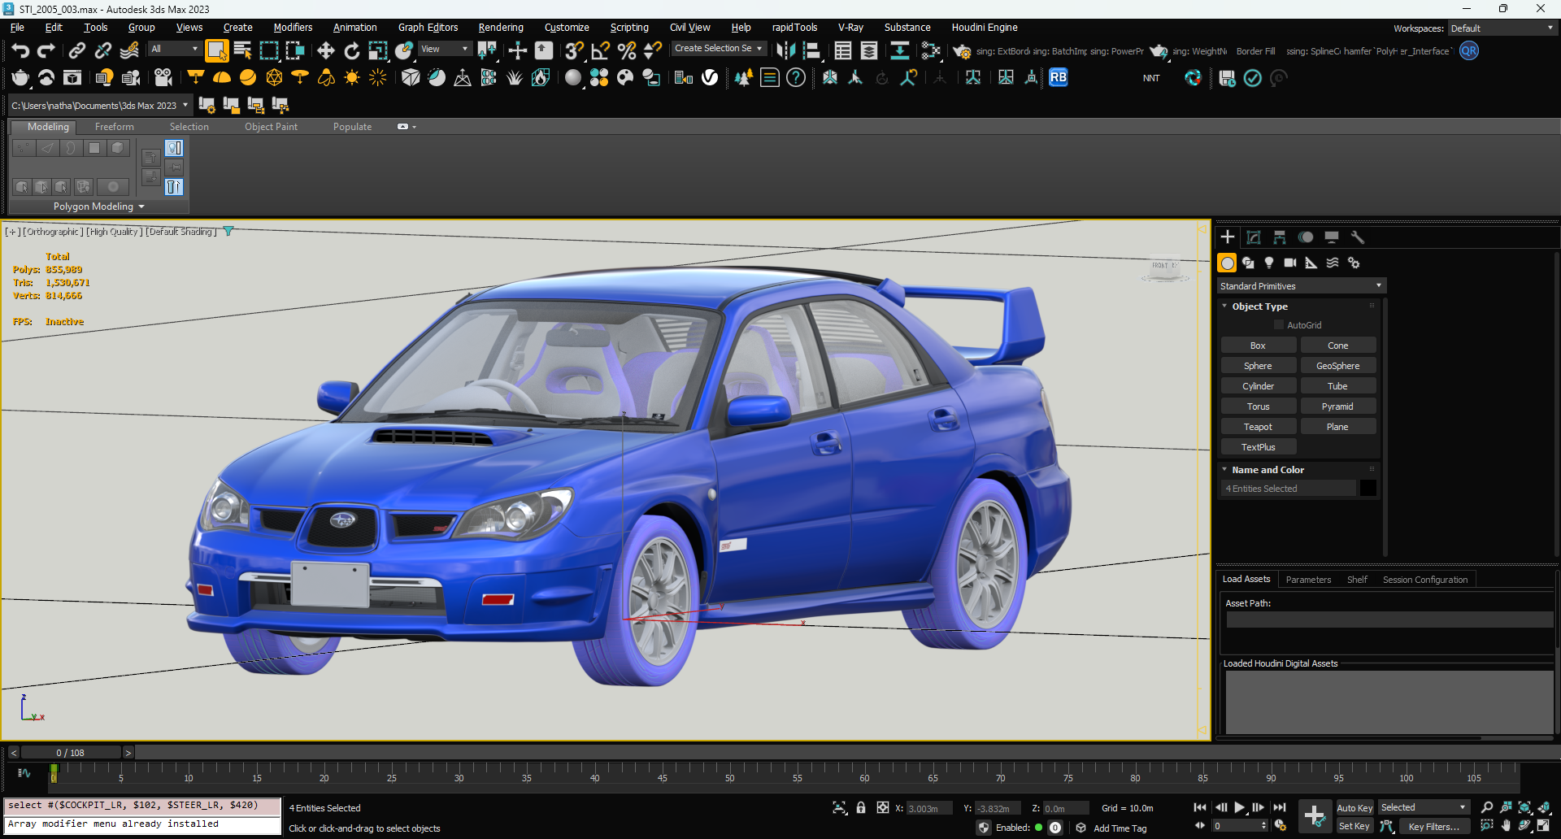The height and width of the screenshot is (839, 1561).
Task: Open the View coordinate system dropdown
Action: coord(445,49)
